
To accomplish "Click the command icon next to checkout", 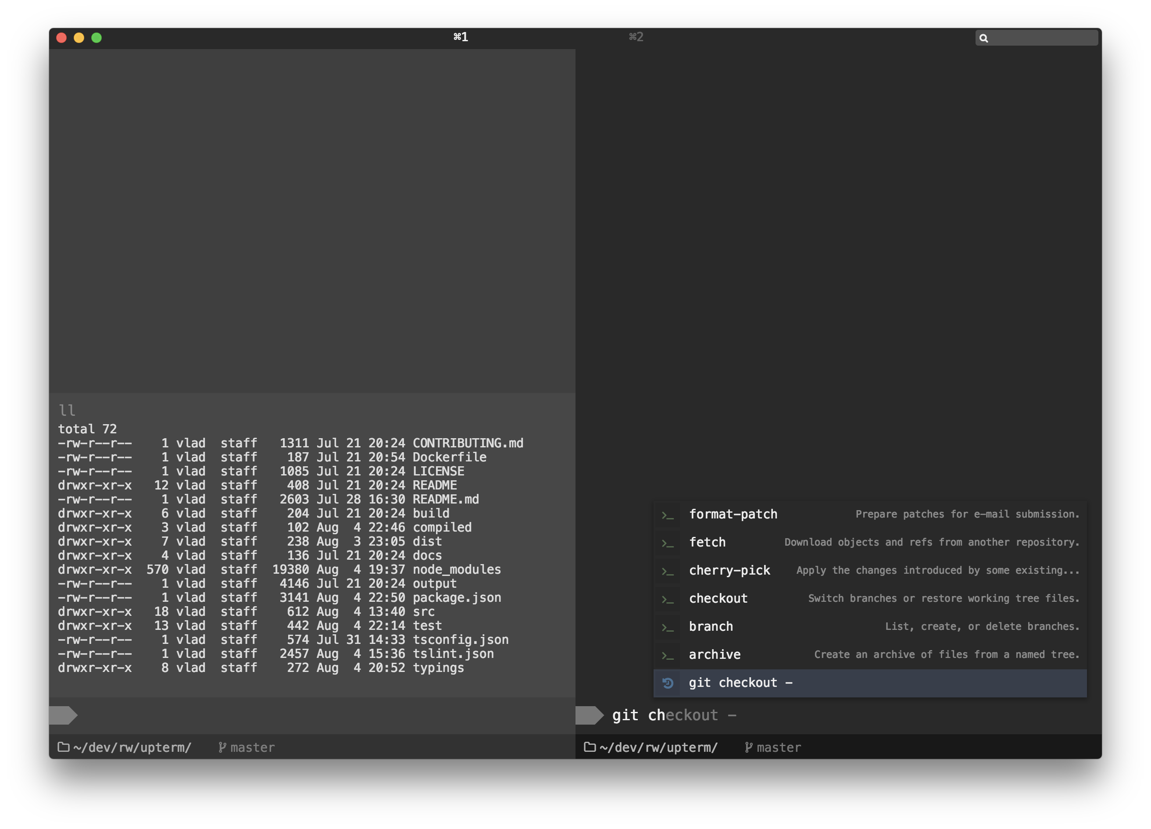I will click(x=667, y=600).
